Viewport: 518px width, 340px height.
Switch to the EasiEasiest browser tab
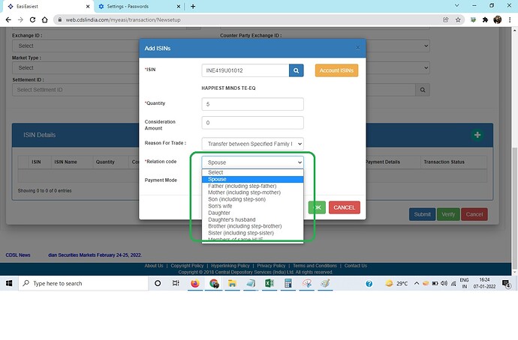coord(47,6)
